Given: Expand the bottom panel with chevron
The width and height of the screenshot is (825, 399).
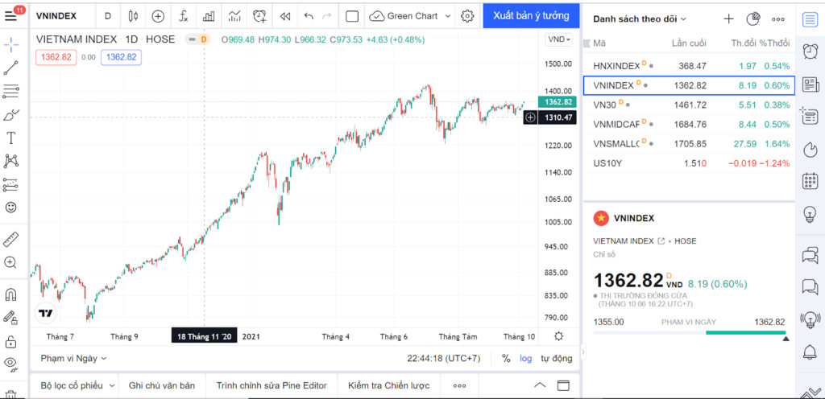Looking at the screenshot, I should click(x=539, y=385).
